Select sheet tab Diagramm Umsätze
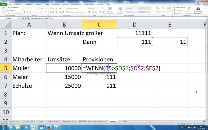 click(28, 121)
